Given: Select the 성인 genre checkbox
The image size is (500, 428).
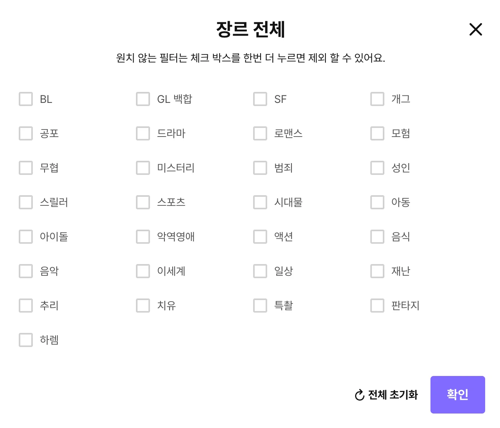Looking at the screenshot, I should (x=377, y=168).
